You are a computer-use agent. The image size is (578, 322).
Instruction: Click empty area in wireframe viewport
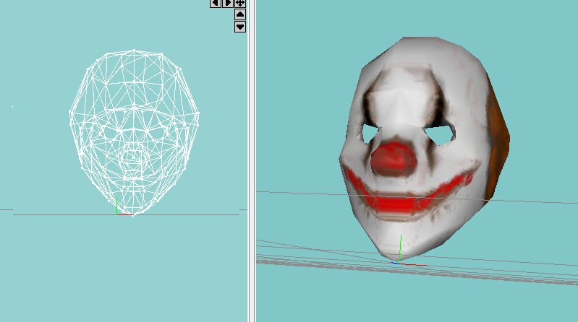43,274
